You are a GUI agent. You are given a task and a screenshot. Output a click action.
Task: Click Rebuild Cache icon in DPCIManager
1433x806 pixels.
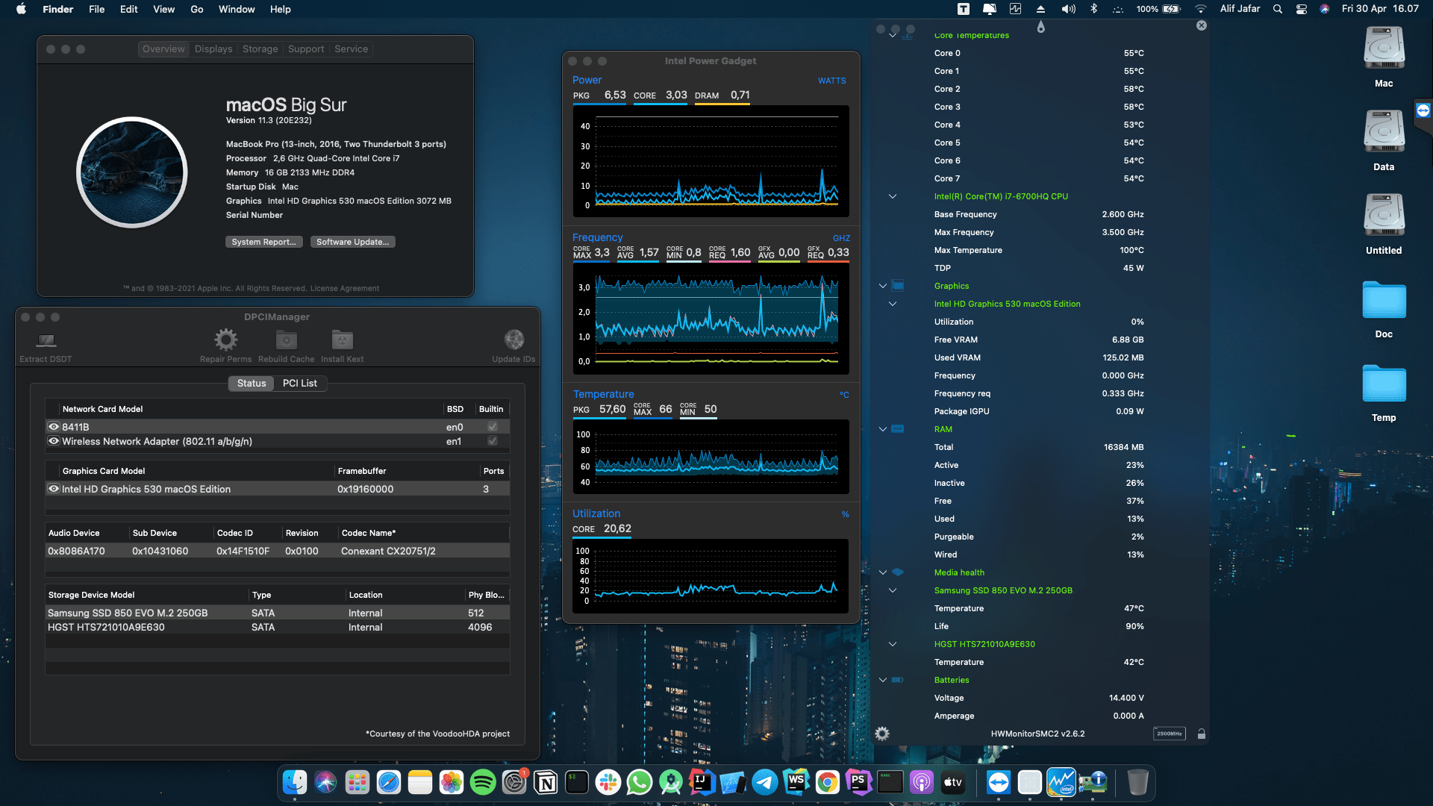click(286, 340)
